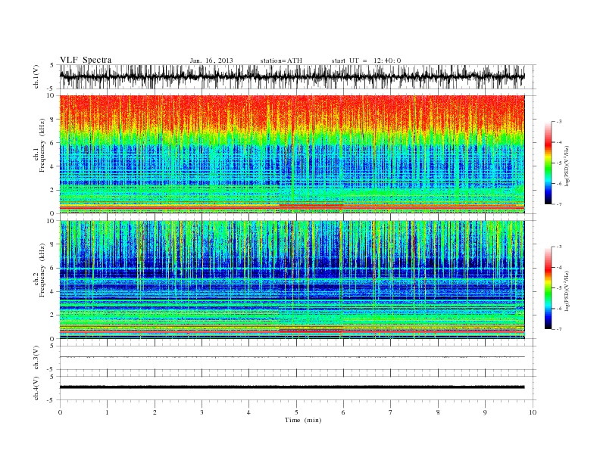Click the time axis tick label '8'
Image resolution: width=600 pixels, height=463 pixels.
click(x=438, y=412)
